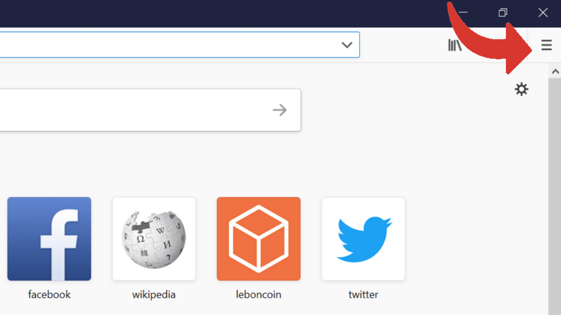Open the Leboncoin shortcut tile
The height and width of the screenshot is (315, 561).
(x=258, y=239)
